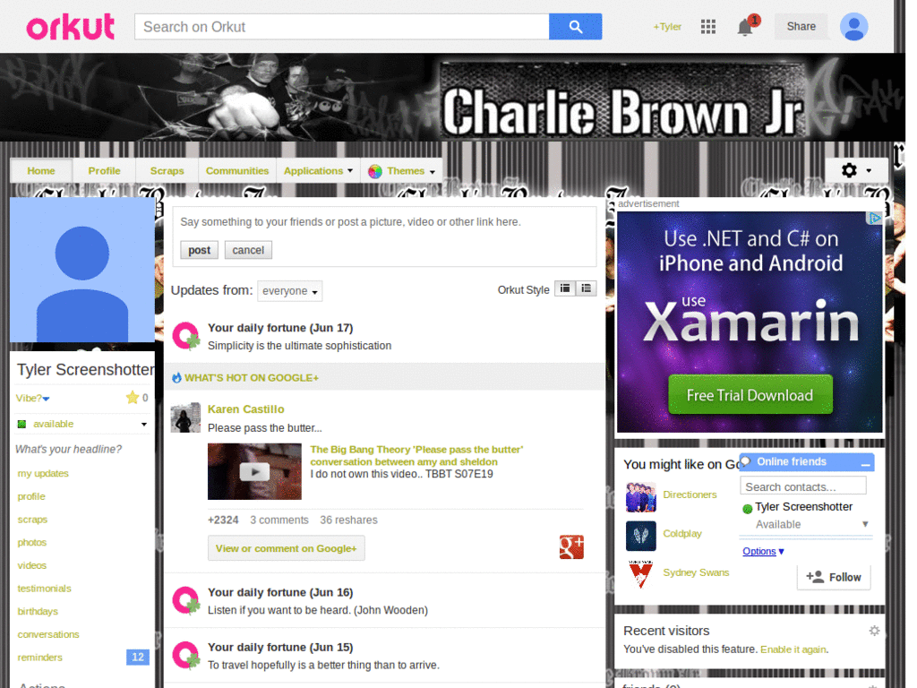Click 3 comments on Karen's post
Image resolution: width=917 pixels, height=688 pixels.
pos(279,520)
